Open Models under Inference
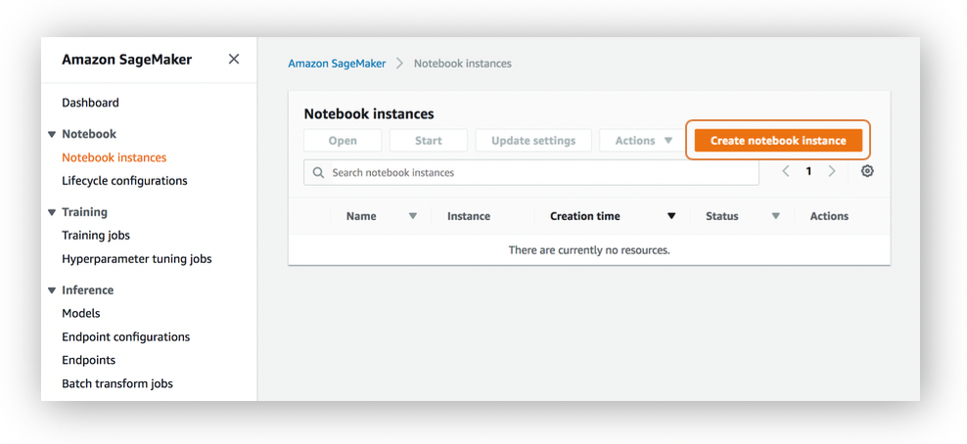Image resolution: width=967 pixels, height=444 pixels. 81,314
